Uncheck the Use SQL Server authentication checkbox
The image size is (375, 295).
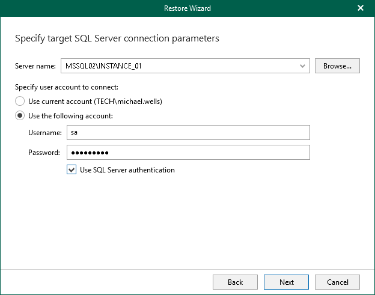point(72,170)
